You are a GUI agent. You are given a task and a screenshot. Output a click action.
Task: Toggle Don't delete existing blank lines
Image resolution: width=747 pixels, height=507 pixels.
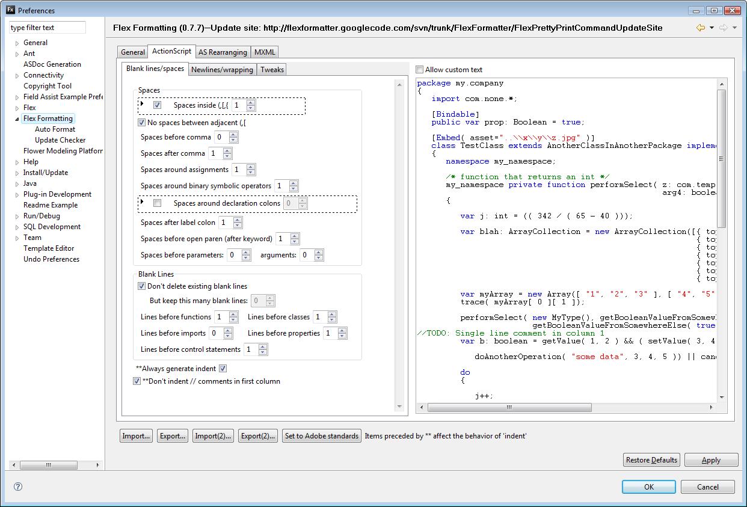[142, 286]
